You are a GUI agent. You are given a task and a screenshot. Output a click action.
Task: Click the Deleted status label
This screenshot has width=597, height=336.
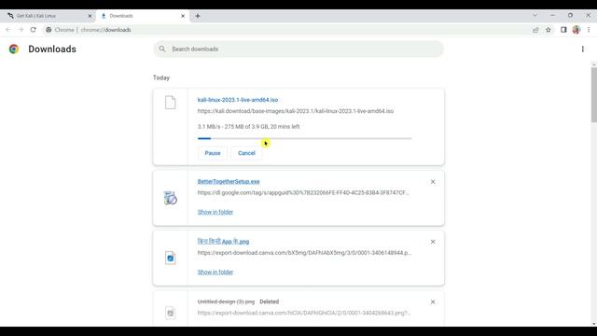coord(270,301)
